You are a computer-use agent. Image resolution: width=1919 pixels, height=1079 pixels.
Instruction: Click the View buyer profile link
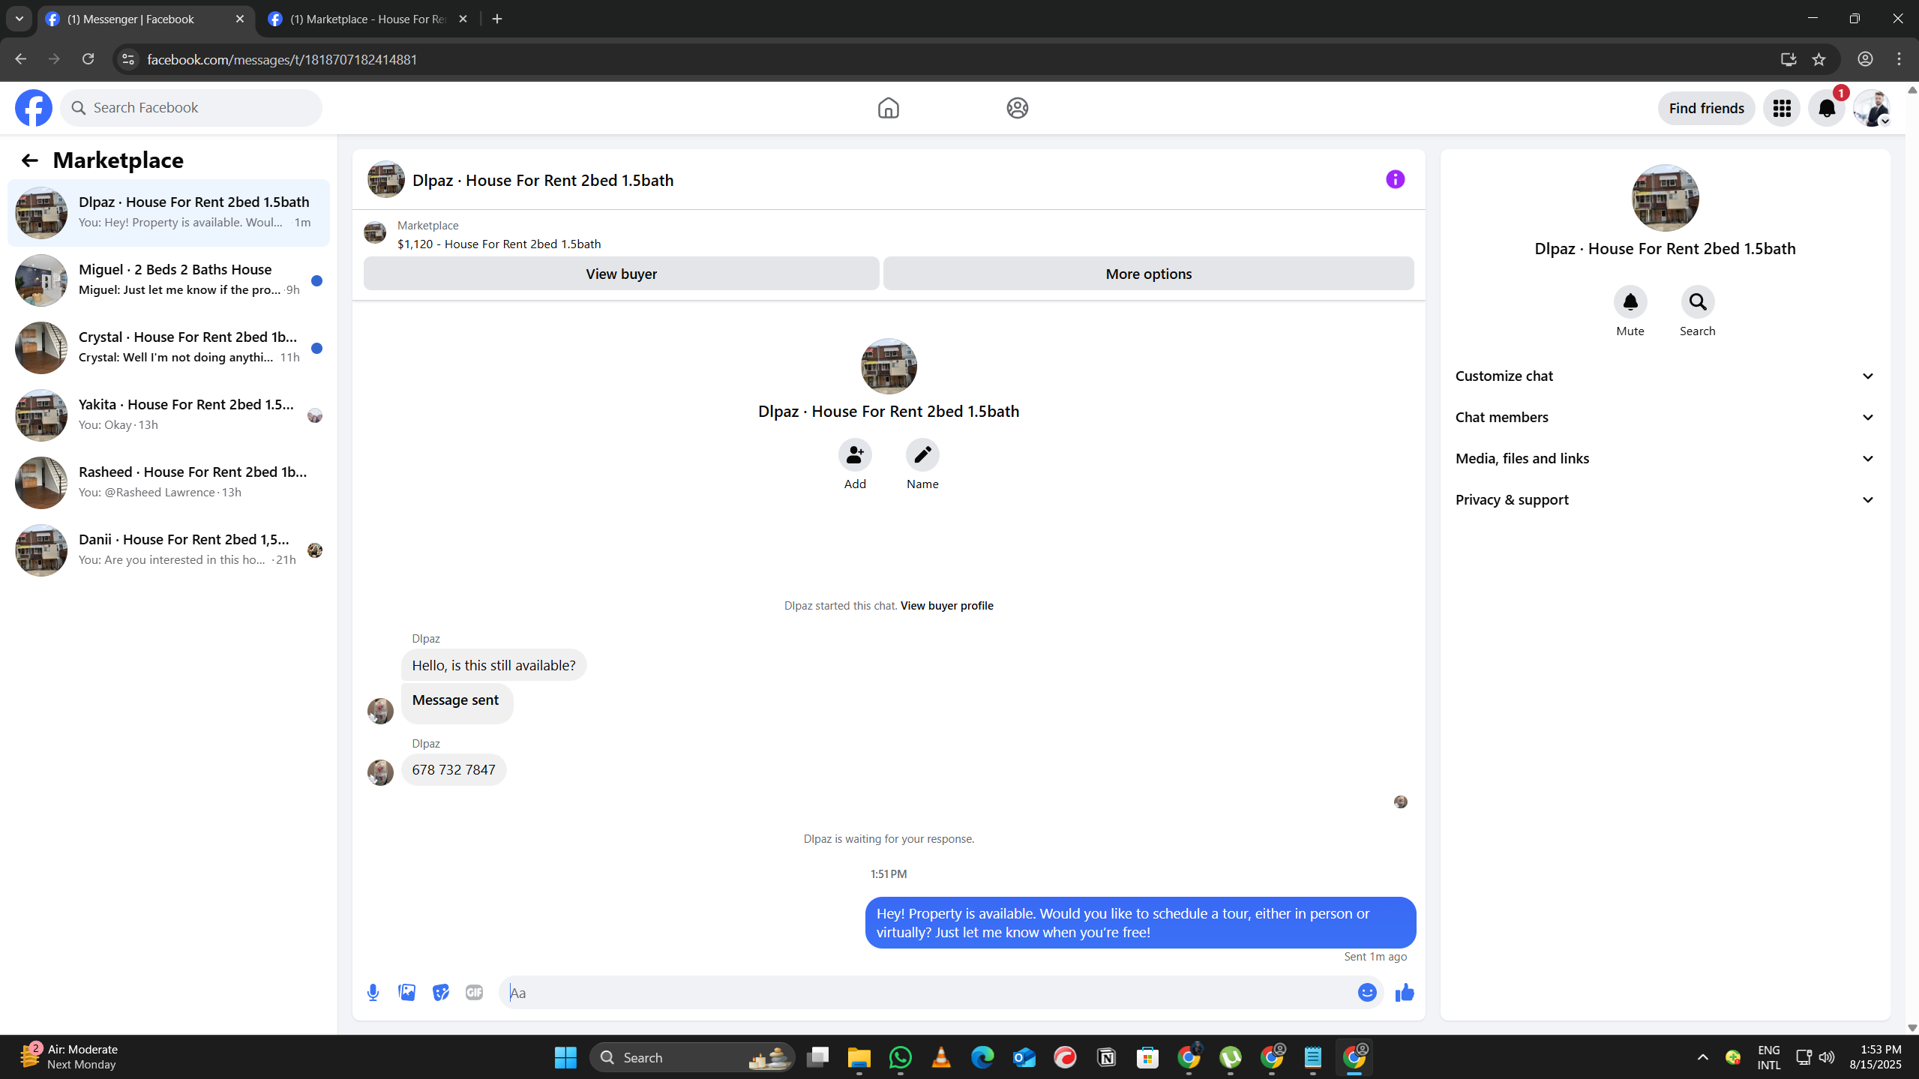[946, 605]
